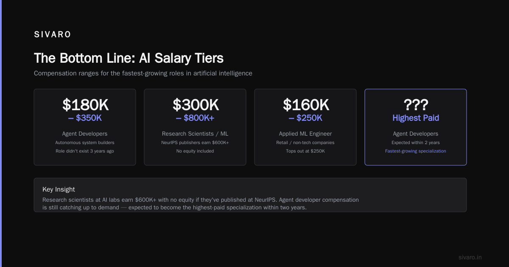
Task: Open the first Agent Developers card
Action: pyautogui.click(x=85, y=127)
